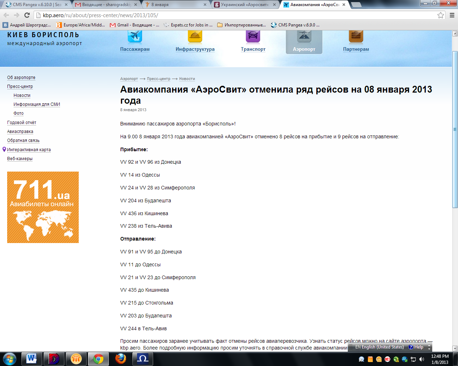Viewport: 458px width, 366px height.
Task: Open the Новости link in sidebar
Action: [x=22, y=95]
